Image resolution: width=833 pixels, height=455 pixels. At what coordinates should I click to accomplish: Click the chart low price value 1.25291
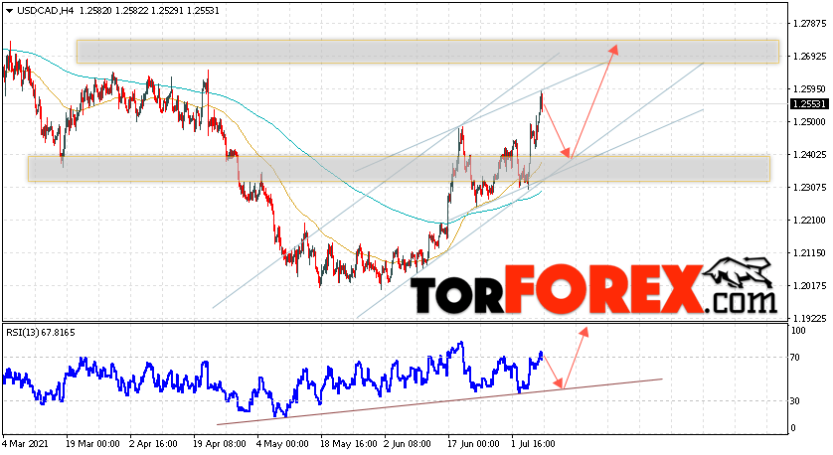(x=167, y=11)
